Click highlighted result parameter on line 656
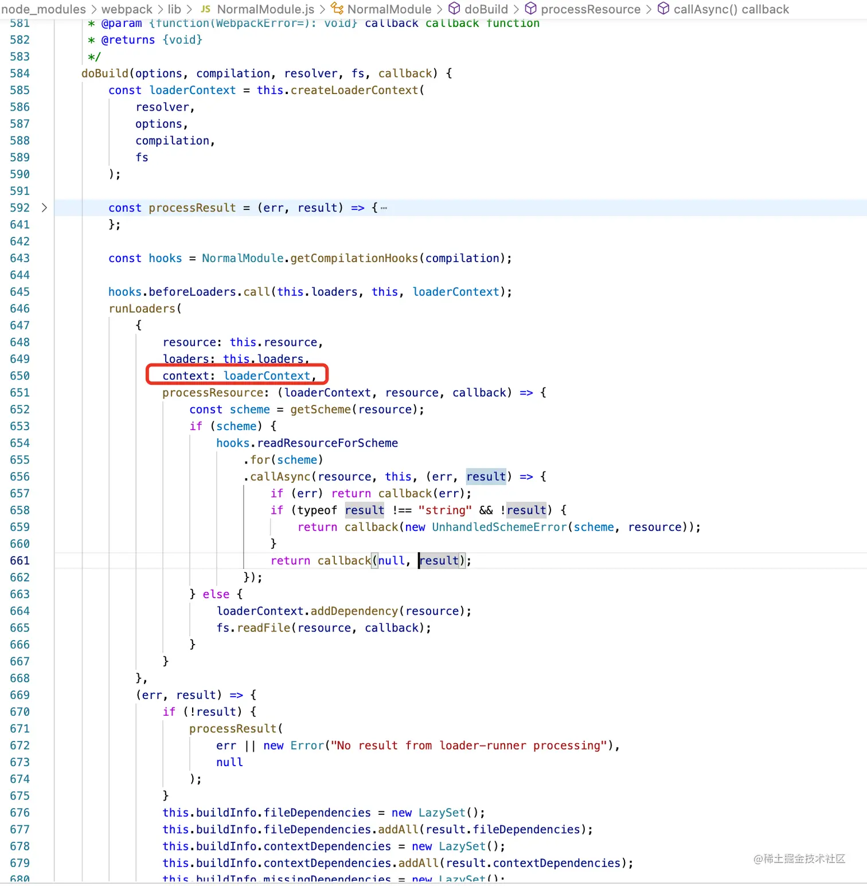 click(486, 477)
